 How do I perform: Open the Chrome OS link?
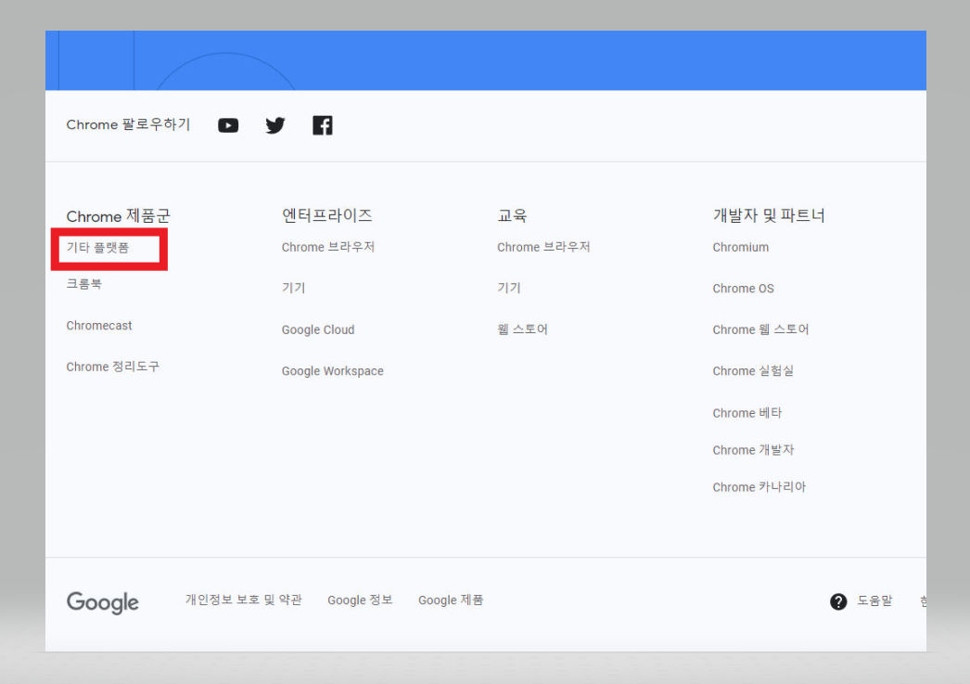pos(743,289)
